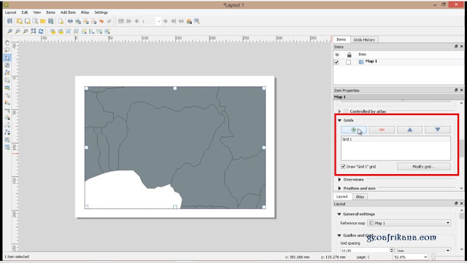This screenshot has height=263, width=467.
Task: Switch to the Atlas tab
Action: click(x=360, y=197)
